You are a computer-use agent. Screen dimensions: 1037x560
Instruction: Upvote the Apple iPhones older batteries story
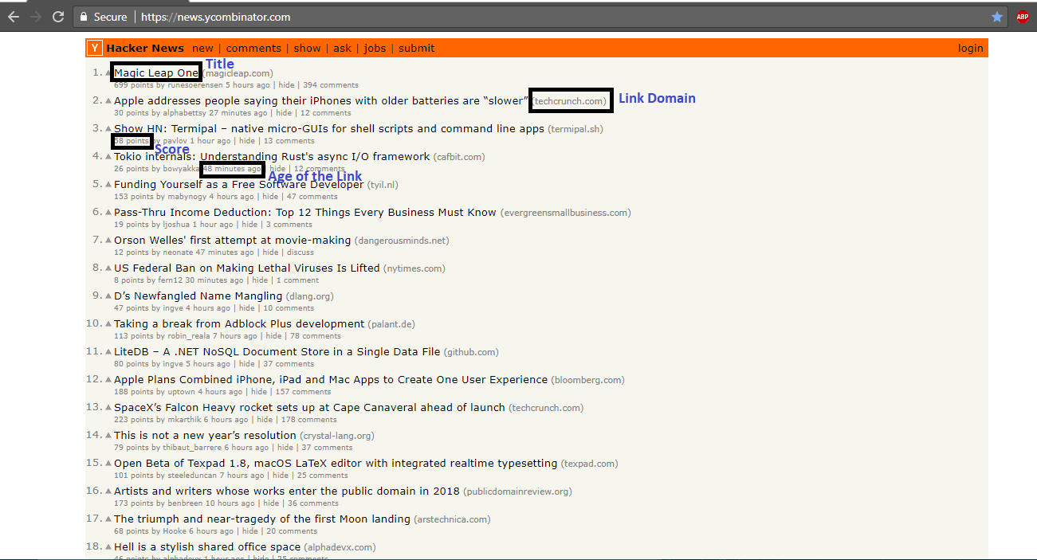click(x=108, y=101)
